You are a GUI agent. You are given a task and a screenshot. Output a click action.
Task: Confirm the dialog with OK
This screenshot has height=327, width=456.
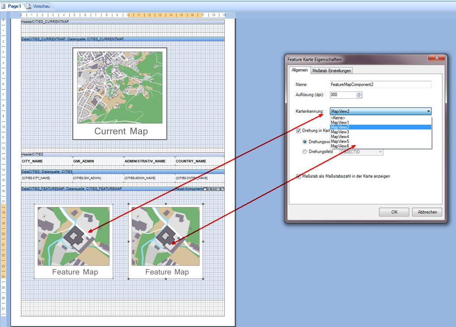click(394, 212)
